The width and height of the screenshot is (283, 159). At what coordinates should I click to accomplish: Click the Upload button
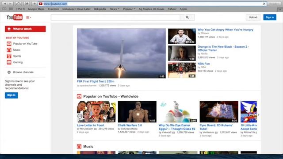[253, 17]
